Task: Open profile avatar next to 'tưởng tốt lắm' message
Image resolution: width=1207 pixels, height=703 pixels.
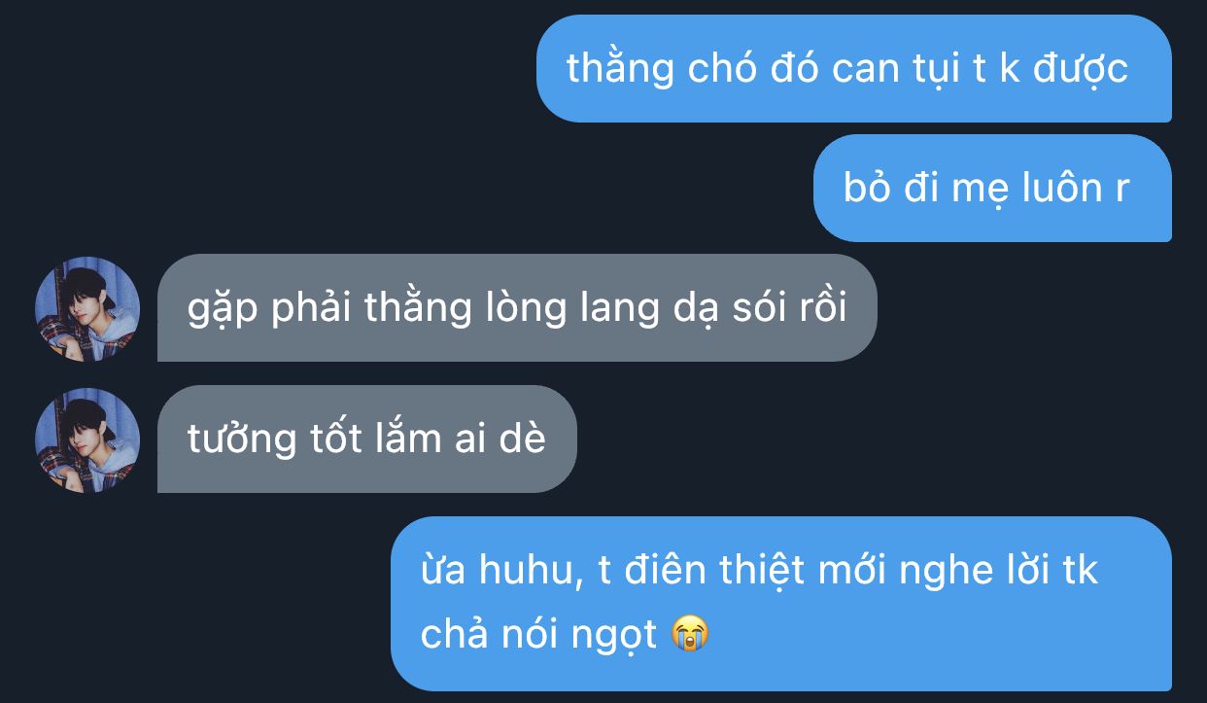Action: (87, 439)
